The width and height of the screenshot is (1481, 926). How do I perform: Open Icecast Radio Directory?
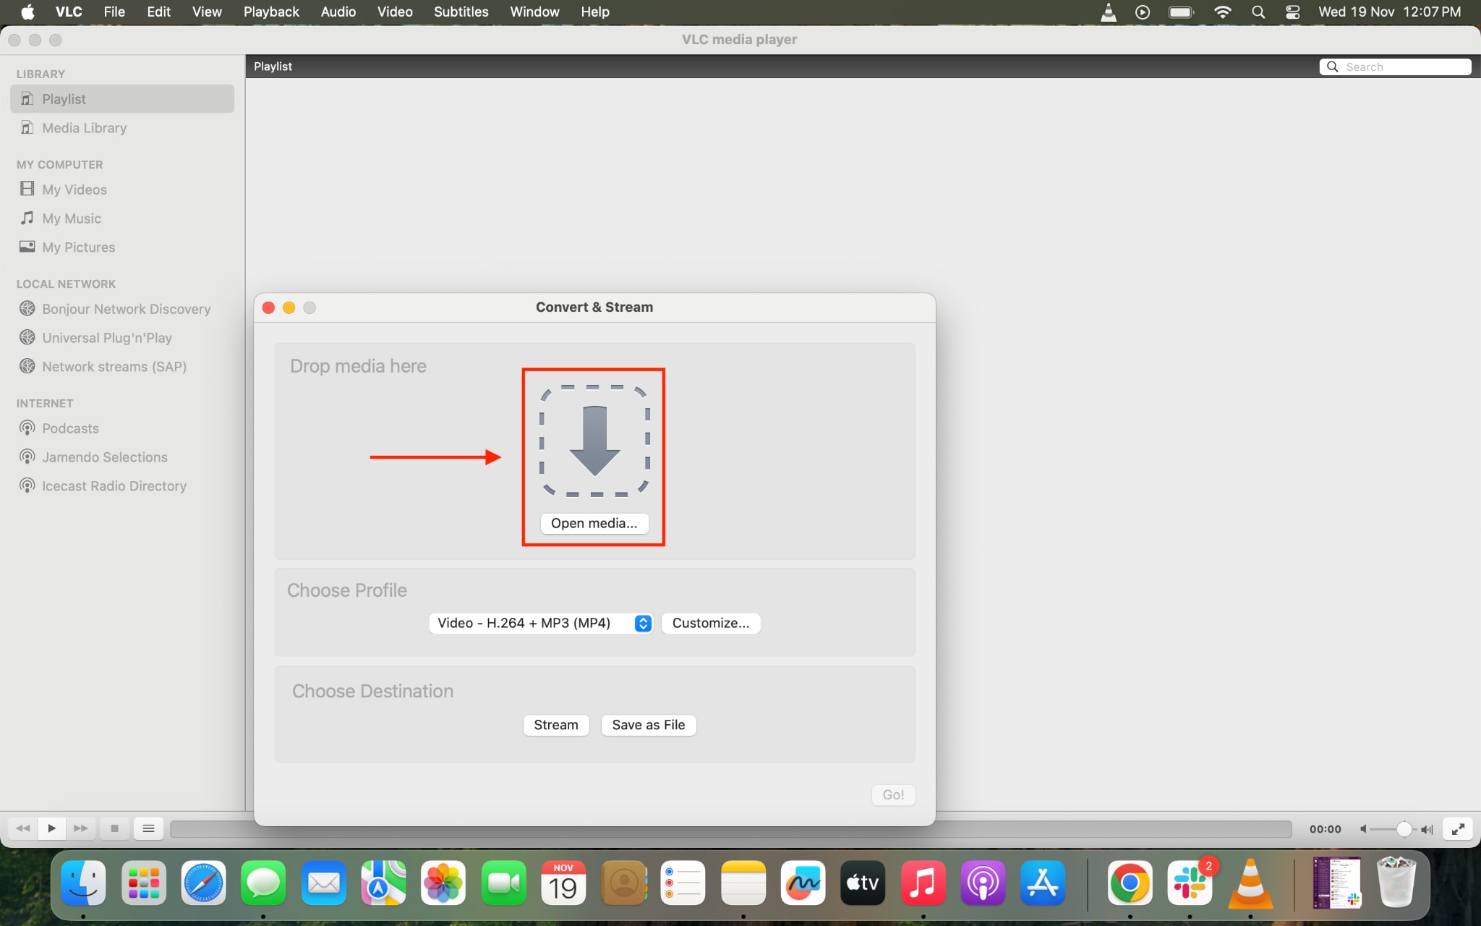tap(114, 486)
